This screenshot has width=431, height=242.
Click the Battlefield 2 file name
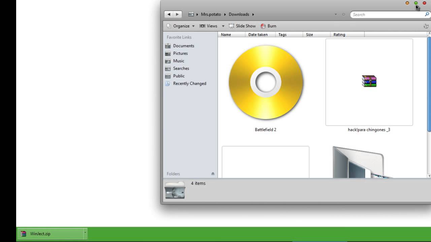265,130
